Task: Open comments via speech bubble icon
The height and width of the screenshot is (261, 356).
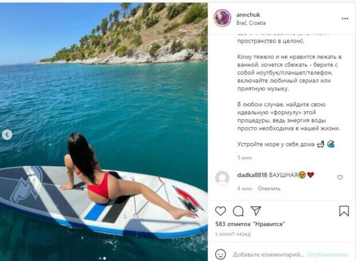Action: point(238,211)
